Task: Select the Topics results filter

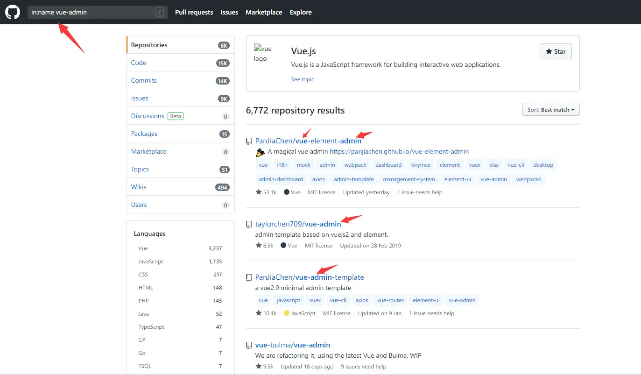Action: point(180,169)
